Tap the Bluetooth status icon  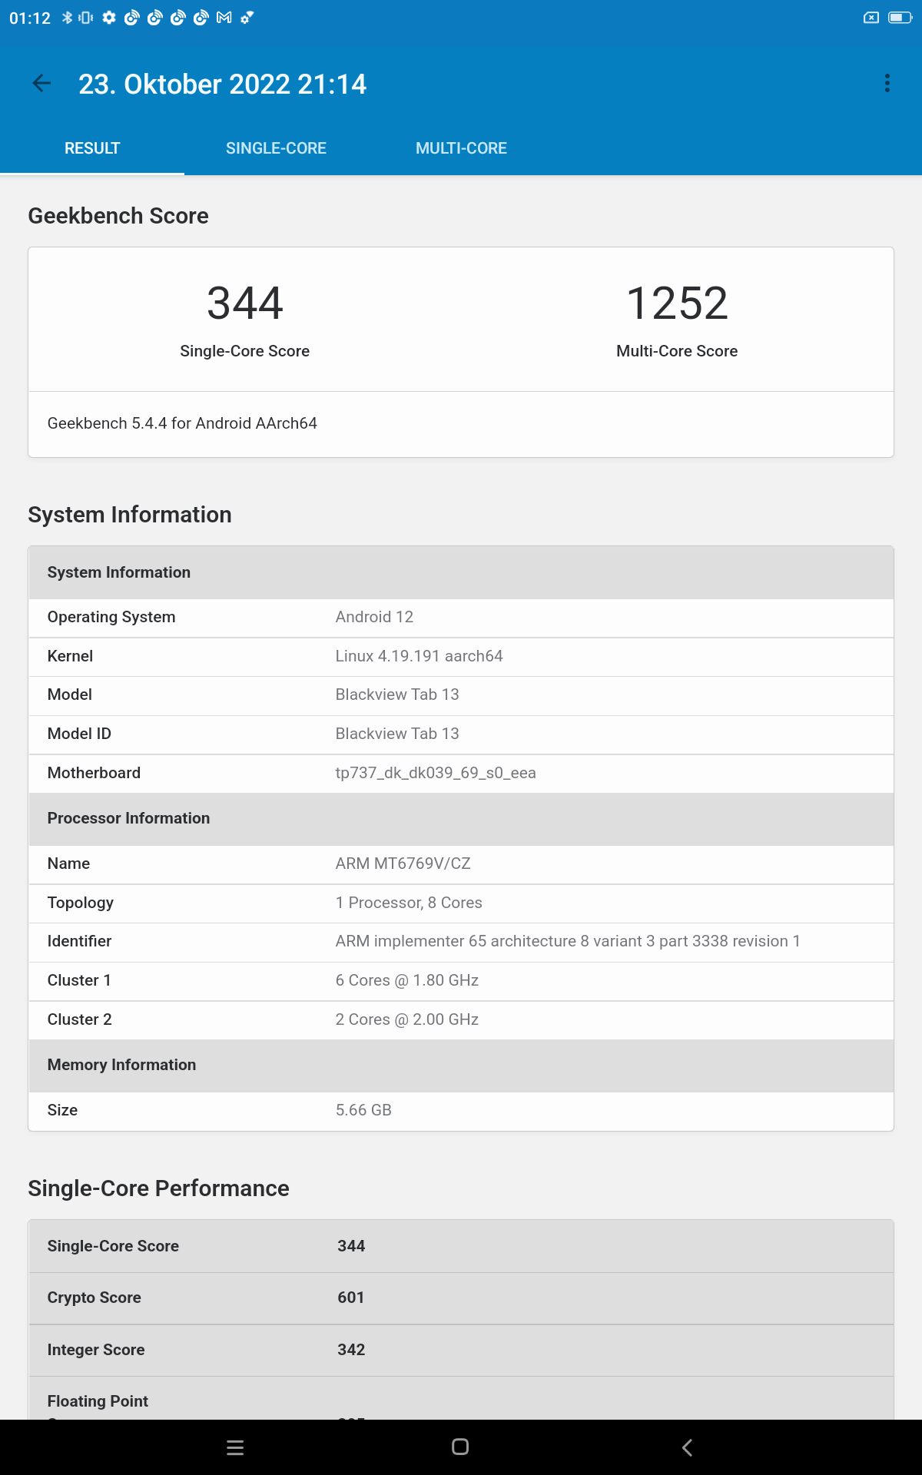click(x=67, y=17)
